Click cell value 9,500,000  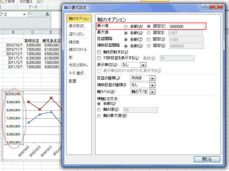point(51,54)
